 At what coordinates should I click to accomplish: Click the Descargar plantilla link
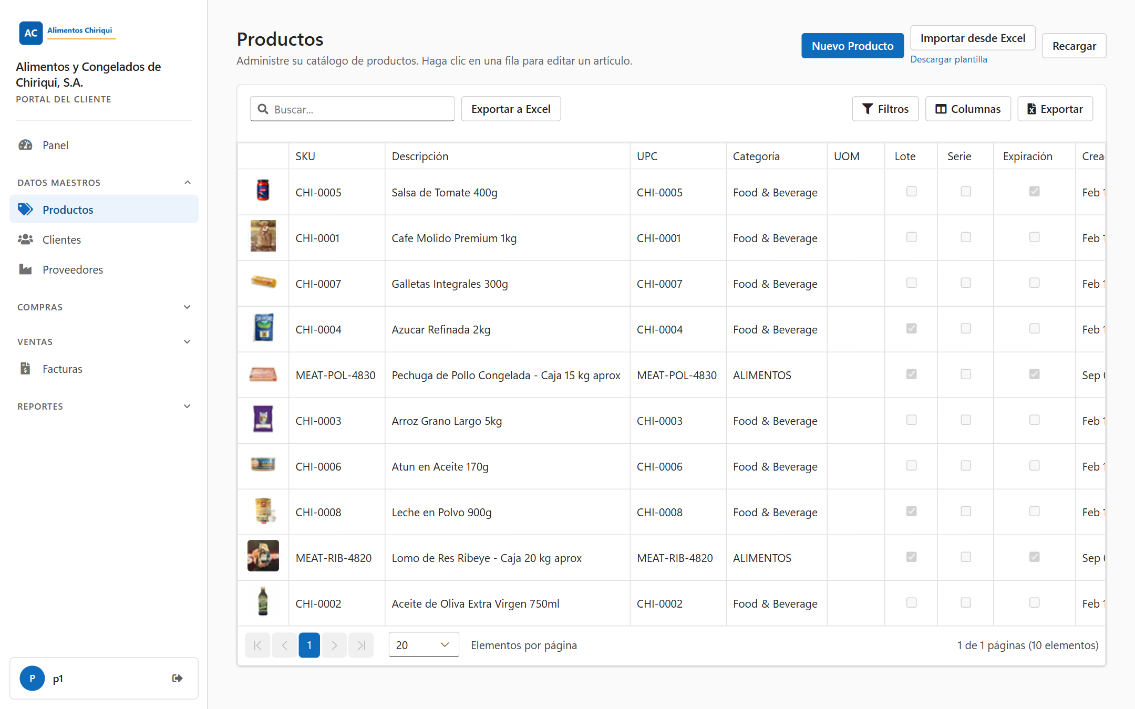coord(948,59)
